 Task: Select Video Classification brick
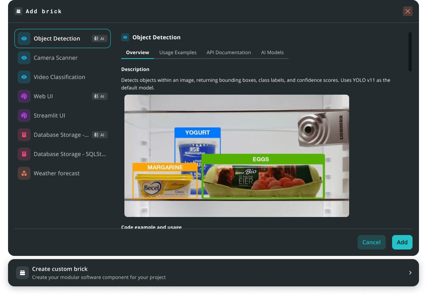click(x=63, y=77)
